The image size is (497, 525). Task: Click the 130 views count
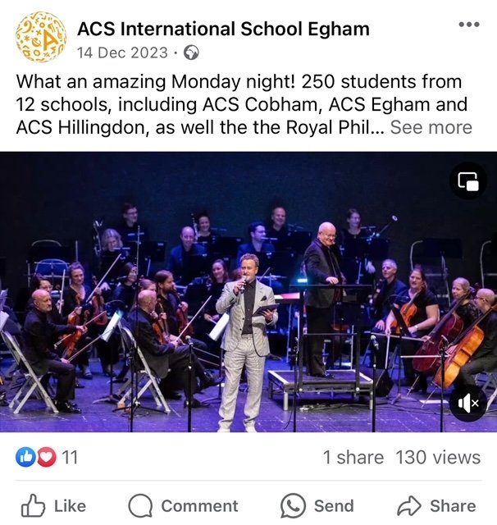[438, 458]
